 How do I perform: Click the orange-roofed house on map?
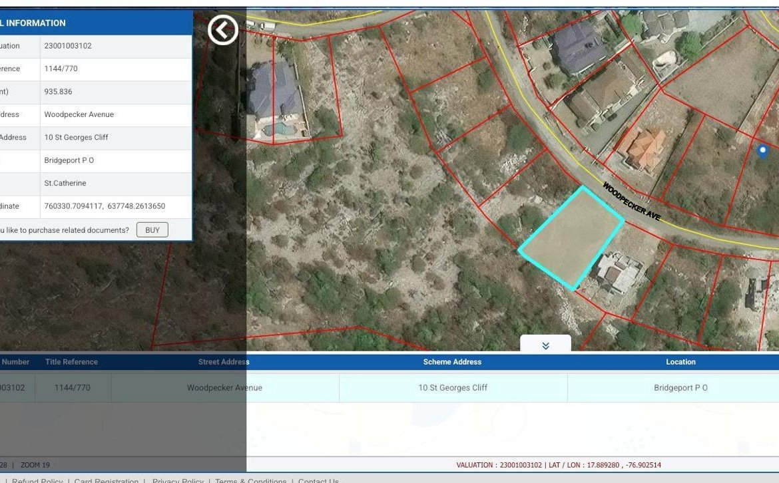pyautogui.click(x=645, y=148)
